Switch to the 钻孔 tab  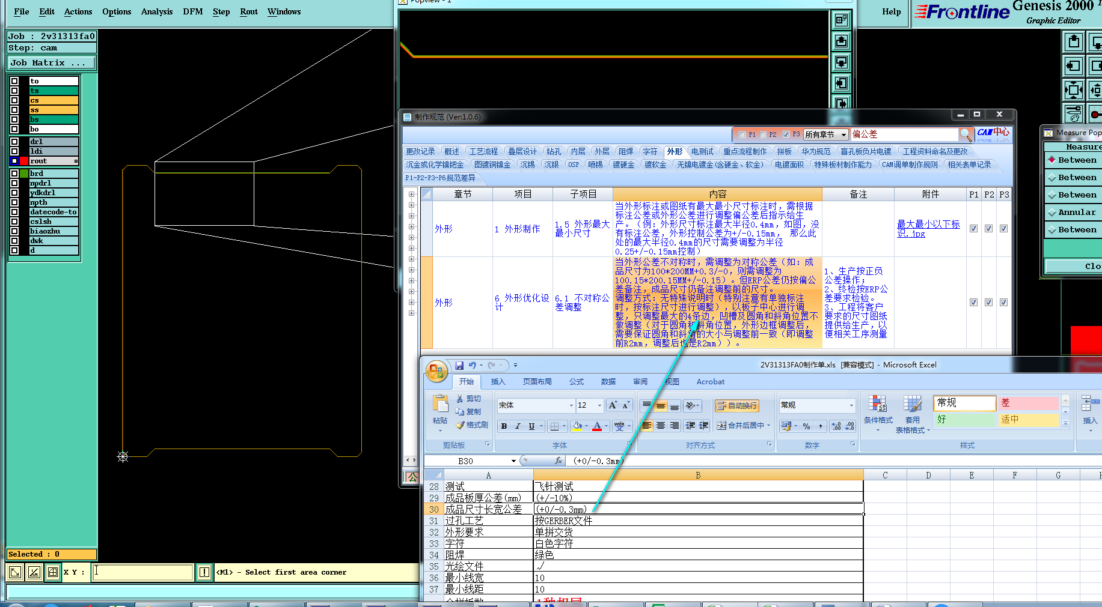click(x=553, y=151)
